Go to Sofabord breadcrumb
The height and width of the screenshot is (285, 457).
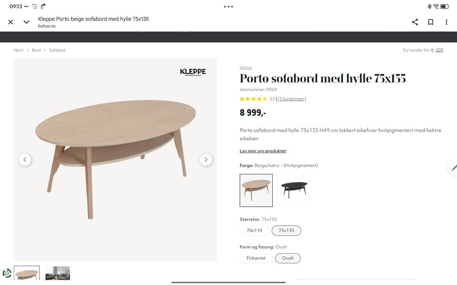tap(57, 50)
